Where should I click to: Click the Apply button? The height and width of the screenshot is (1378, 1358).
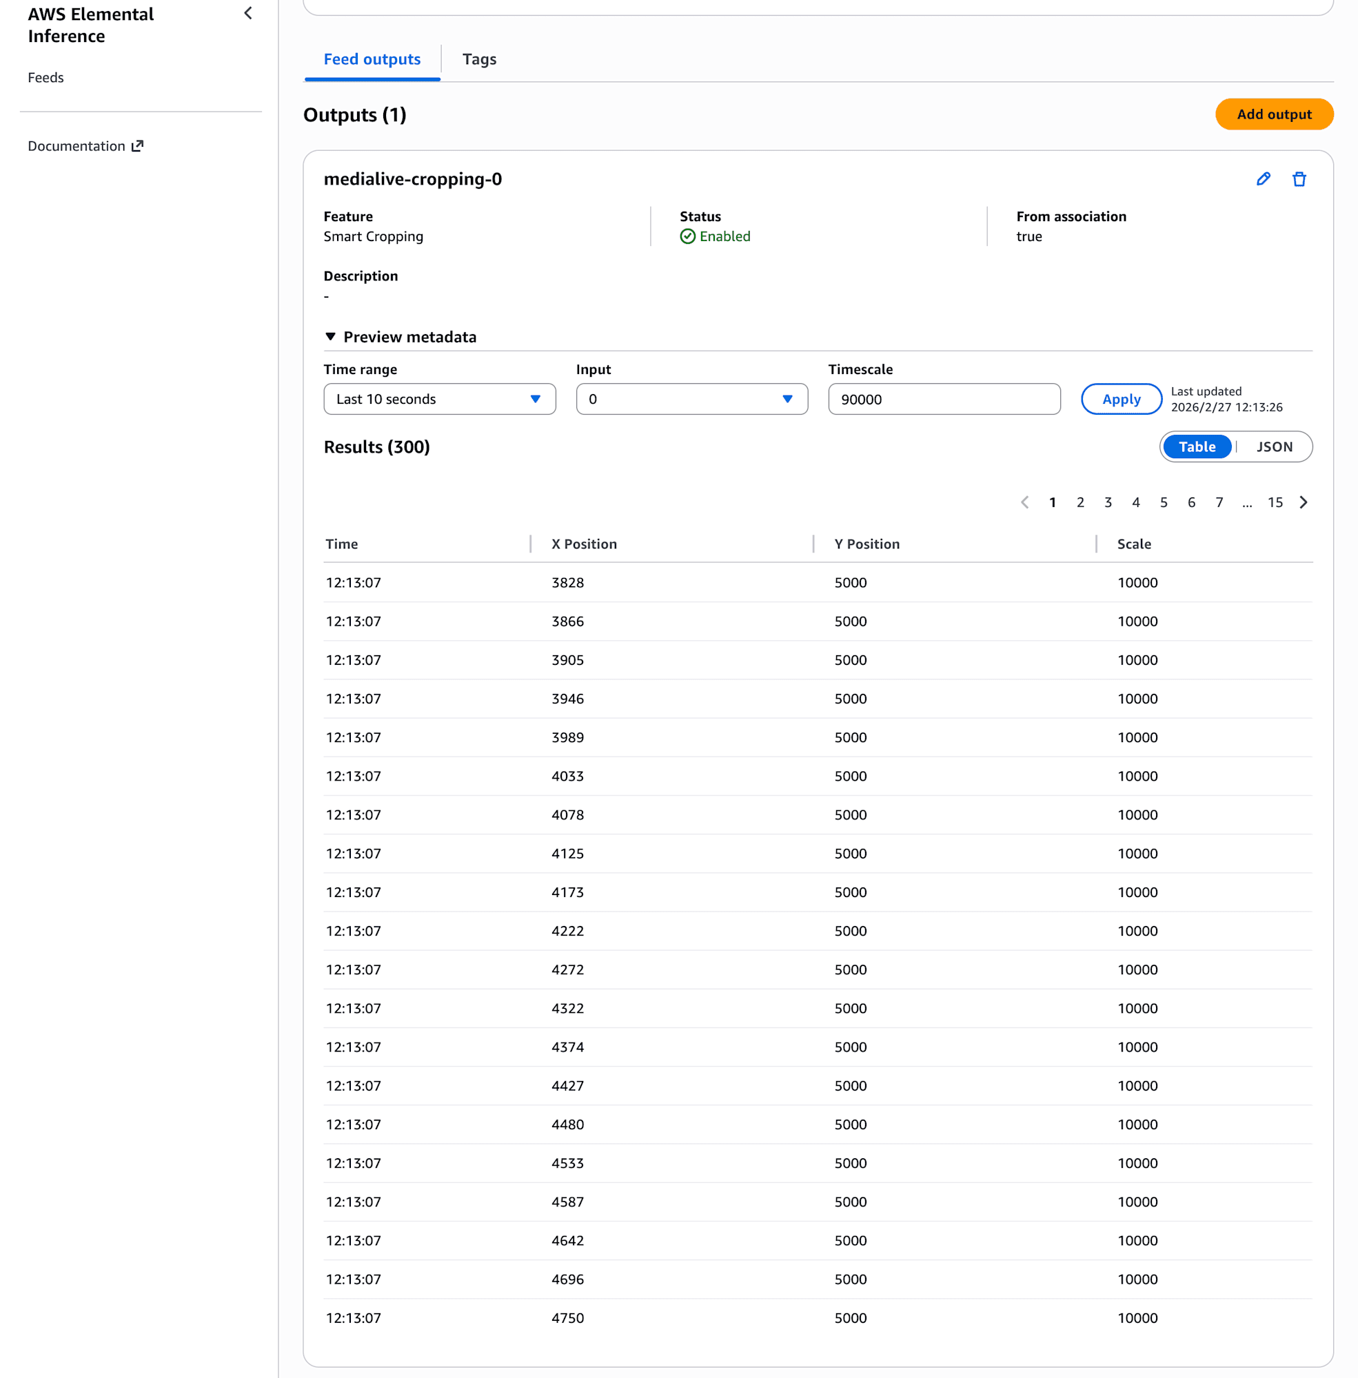1120,399
